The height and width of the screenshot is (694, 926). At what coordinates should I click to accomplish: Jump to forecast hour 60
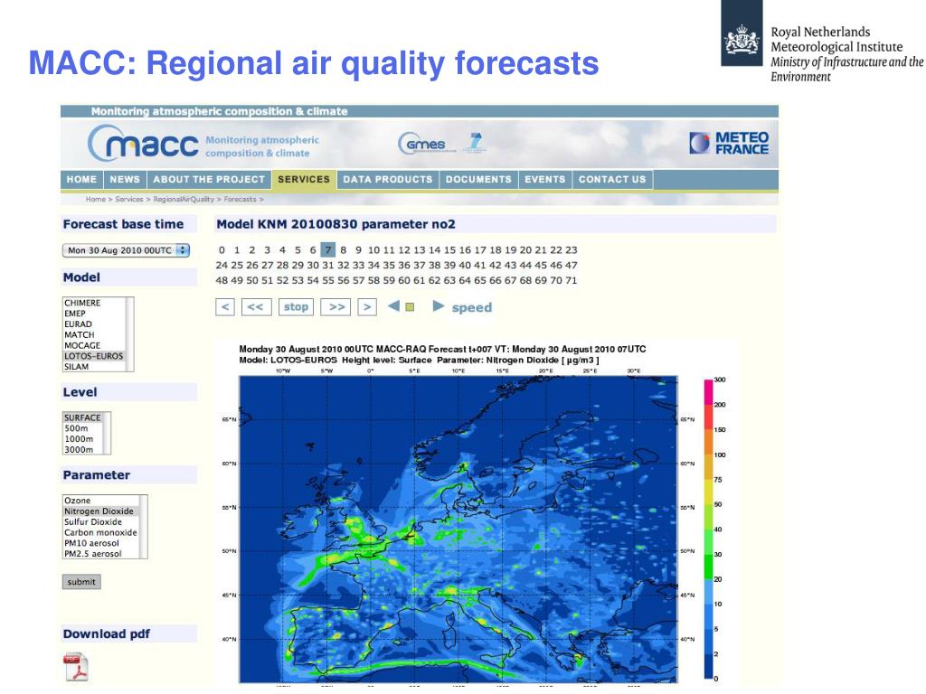pos(404,281)
